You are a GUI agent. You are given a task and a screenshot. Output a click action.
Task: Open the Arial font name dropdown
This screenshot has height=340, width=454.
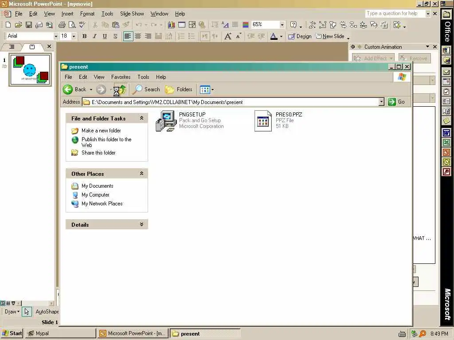click(x=55, y=36)
